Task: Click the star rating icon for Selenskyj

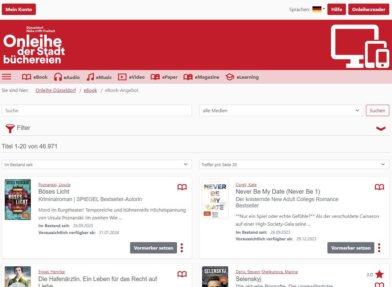Action: coord(379,274)
